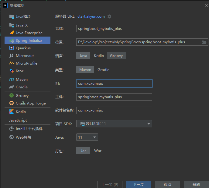Select JavaFX module type
Screen dimensions: 209x188
coord(27,25)
